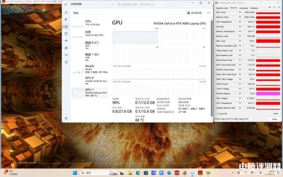The height and width of the screenshot is (177, 283).
Task: Click Task Manager search box
Action: [x=138, y=4]
